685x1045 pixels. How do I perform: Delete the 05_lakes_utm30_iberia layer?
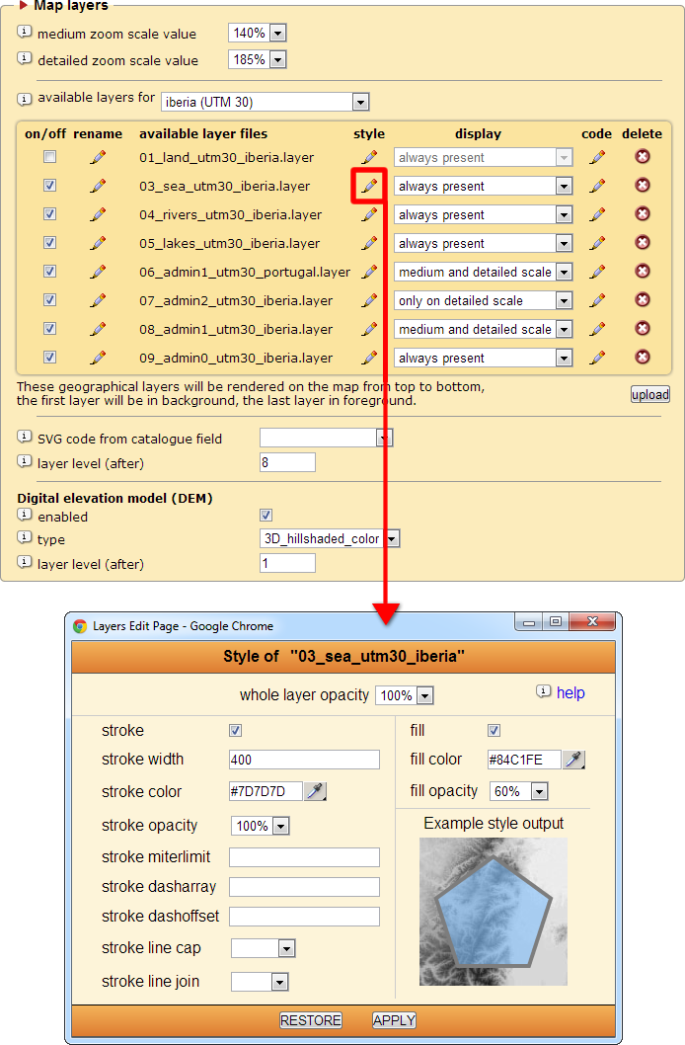(x=642, y=243)
